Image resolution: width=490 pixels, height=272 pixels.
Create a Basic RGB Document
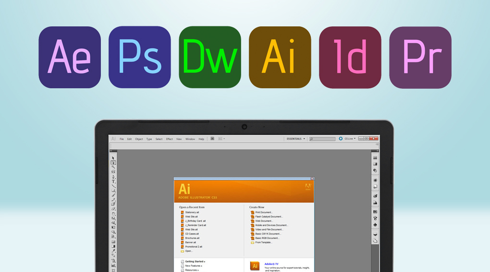265,238
